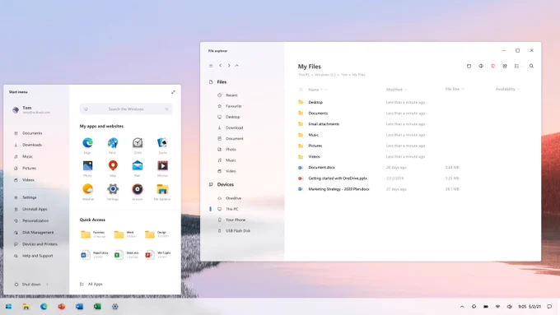The height and width of the screenshot is (315, 560).
Task: Click Tom user profile
Action: 31,109
